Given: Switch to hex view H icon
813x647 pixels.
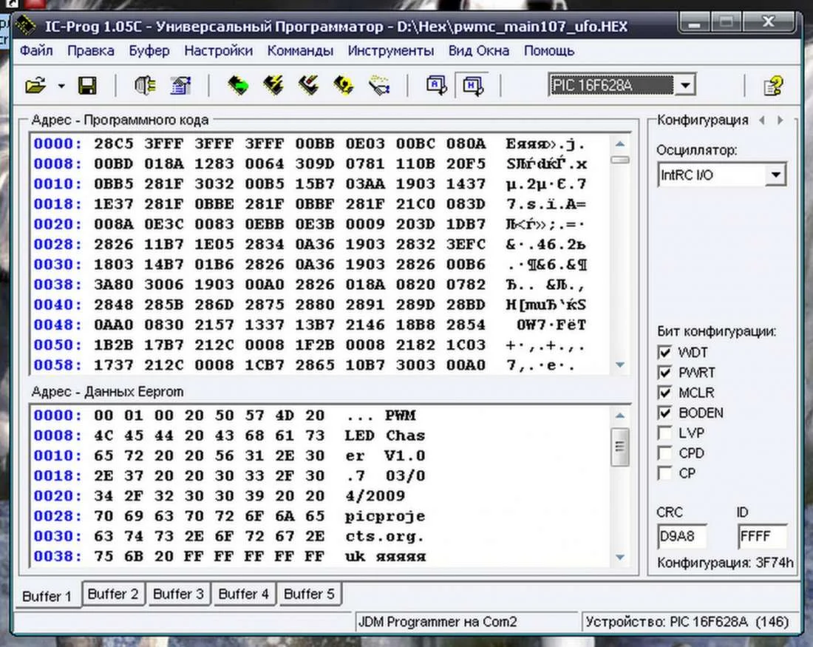Looking at the screenshot, I should [x=472, y=86].
